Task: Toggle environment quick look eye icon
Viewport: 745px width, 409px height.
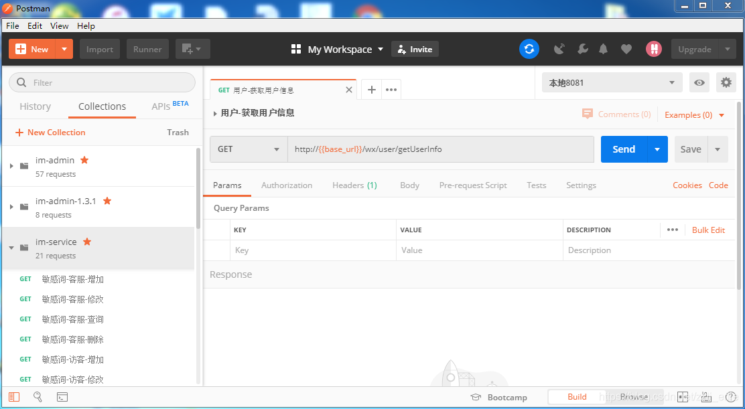Action: [699, 82]
